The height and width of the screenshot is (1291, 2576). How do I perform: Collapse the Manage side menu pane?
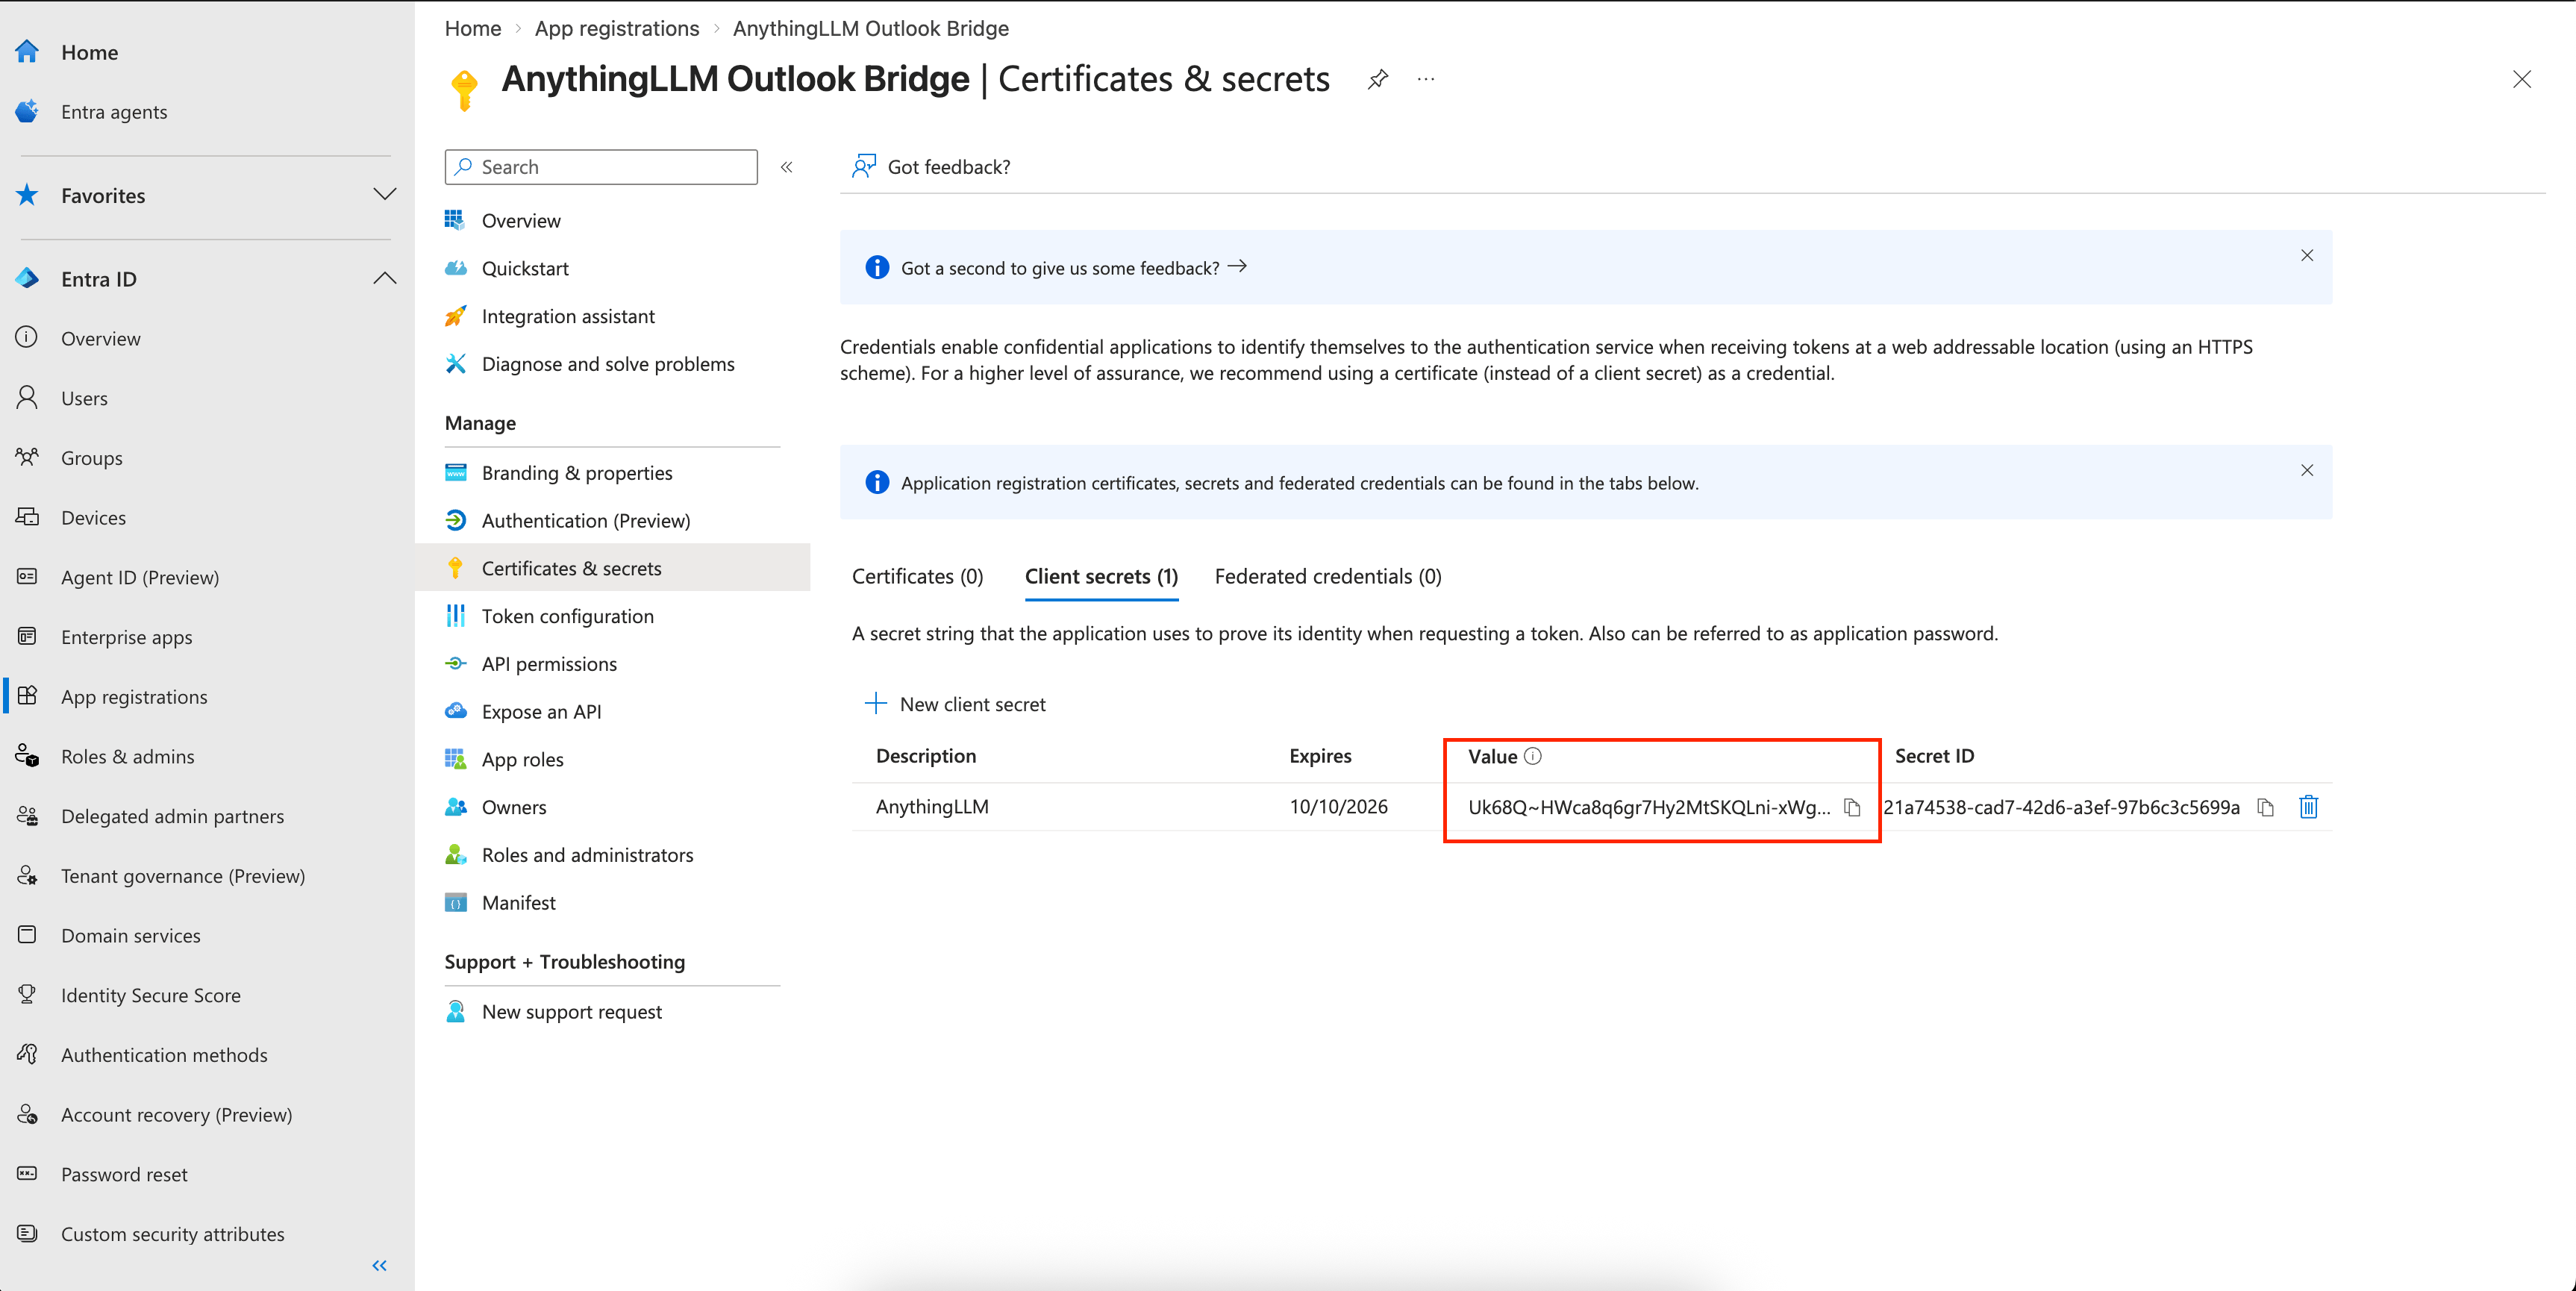point(787,166)
